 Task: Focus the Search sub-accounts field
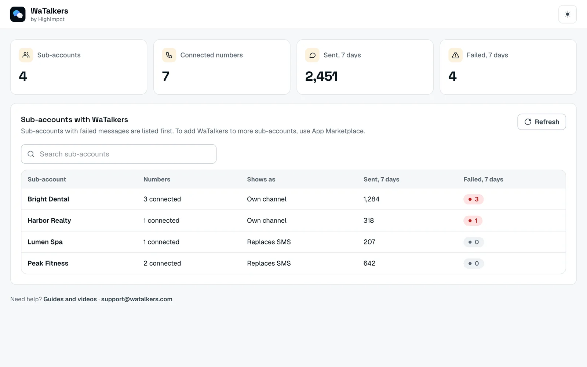(x=119, y=154)
